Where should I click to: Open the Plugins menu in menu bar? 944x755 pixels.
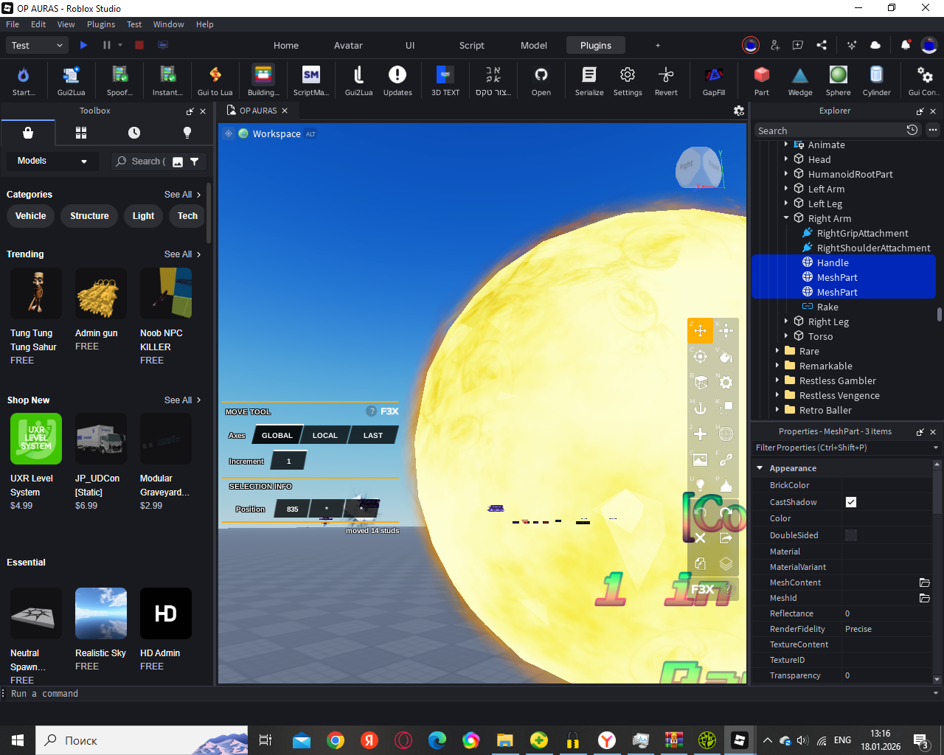(101, 24)
